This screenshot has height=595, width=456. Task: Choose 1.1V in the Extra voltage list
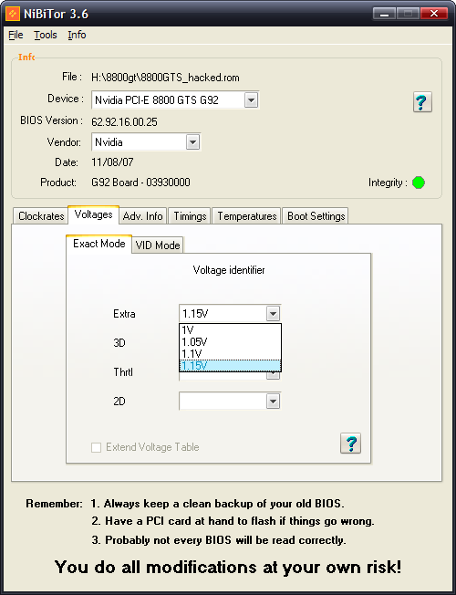pos(230,354)
